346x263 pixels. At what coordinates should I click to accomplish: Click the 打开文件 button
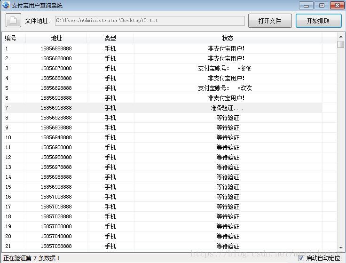(270, 21)
